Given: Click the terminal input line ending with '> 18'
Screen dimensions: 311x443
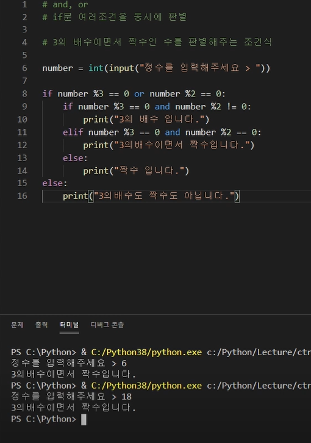Looking at the screenshot, I should click(x=71, y=397).
